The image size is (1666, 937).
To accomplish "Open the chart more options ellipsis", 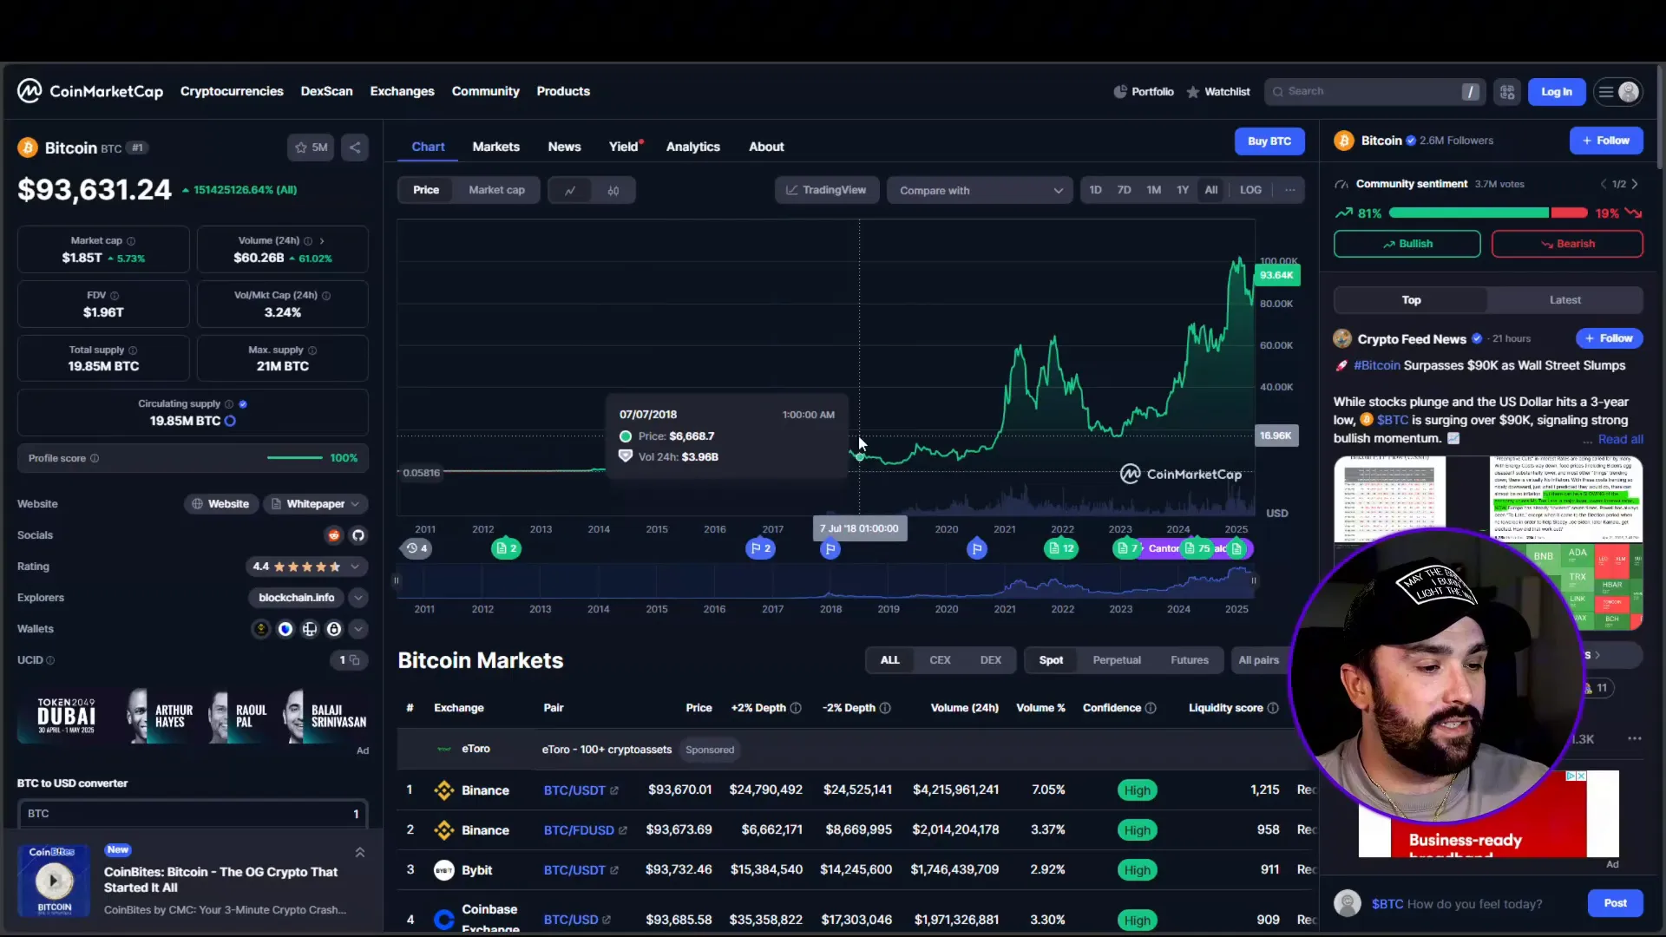I will coord(1290,190).
